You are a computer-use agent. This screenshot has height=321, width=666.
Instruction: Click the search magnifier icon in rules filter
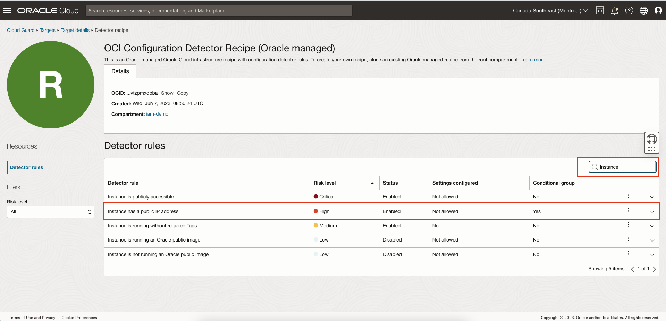click(x=595, y=167)
